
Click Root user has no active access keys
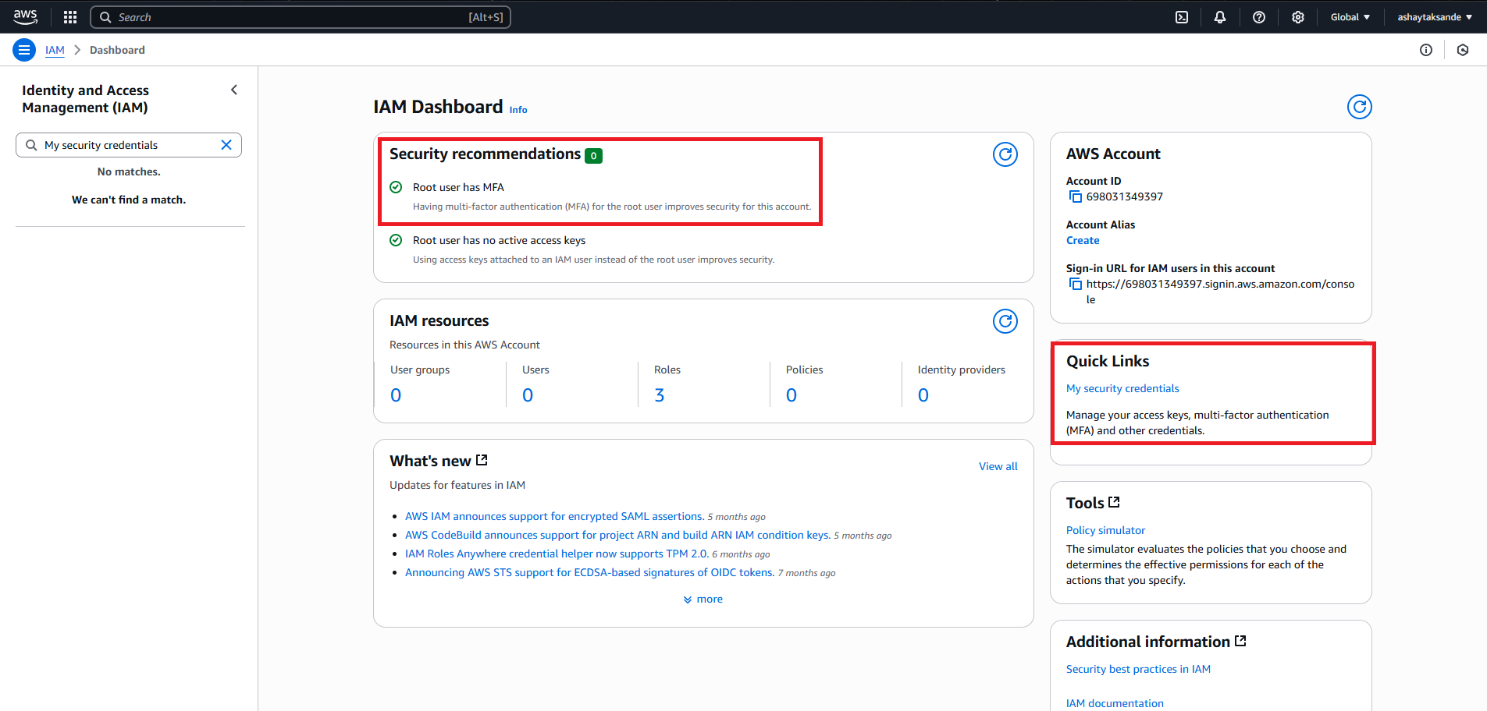point(499,240)
